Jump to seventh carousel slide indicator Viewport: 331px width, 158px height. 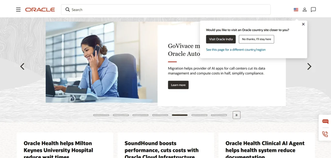tap(219, 115)
